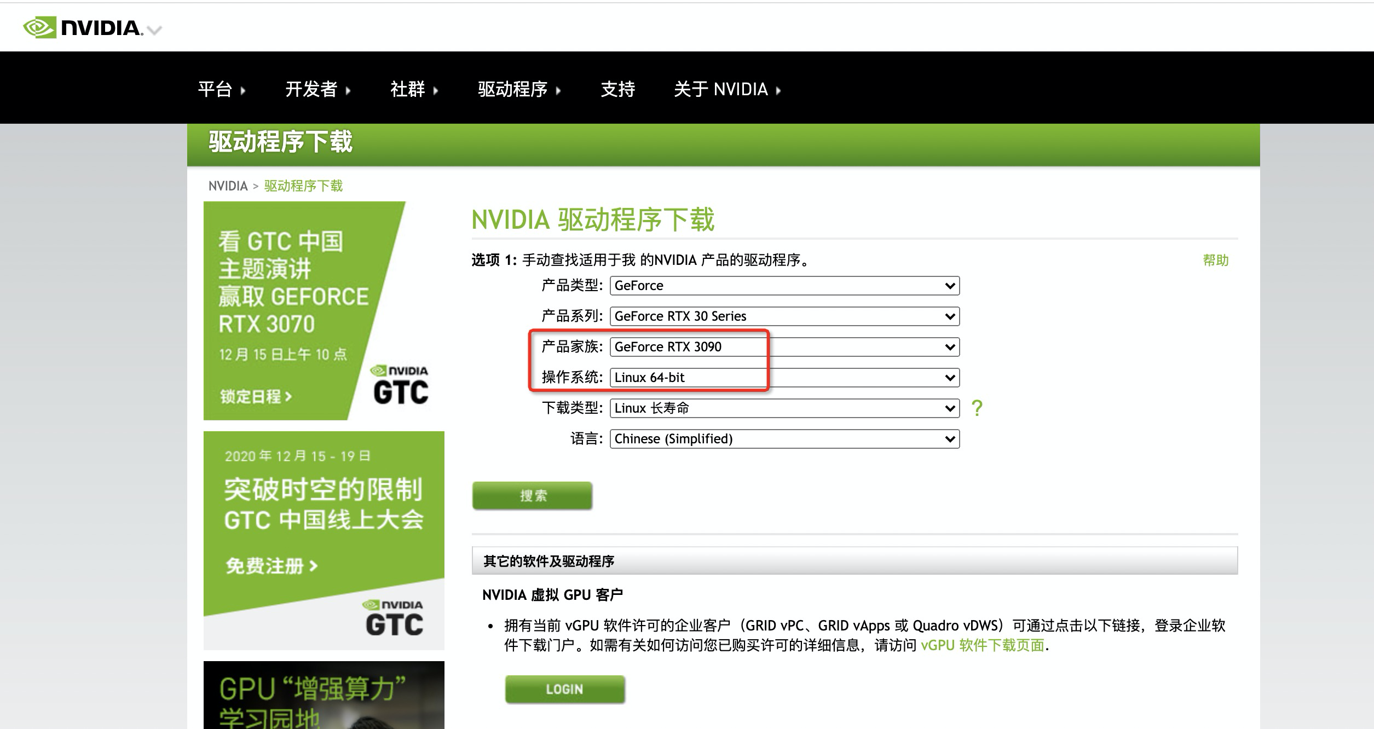Click NVIDIA breadcrumb link
The width and height of the screenshot is (1374, 729).
(x=228, y=186)
